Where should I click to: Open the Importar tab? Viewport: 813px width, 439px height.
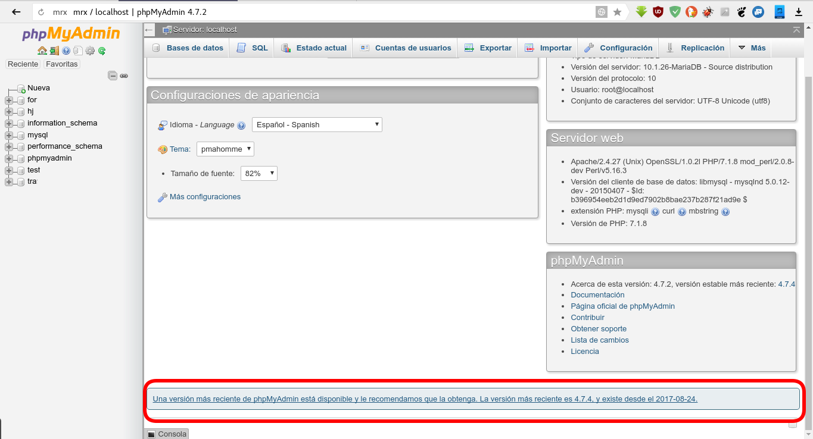point(548,48)
